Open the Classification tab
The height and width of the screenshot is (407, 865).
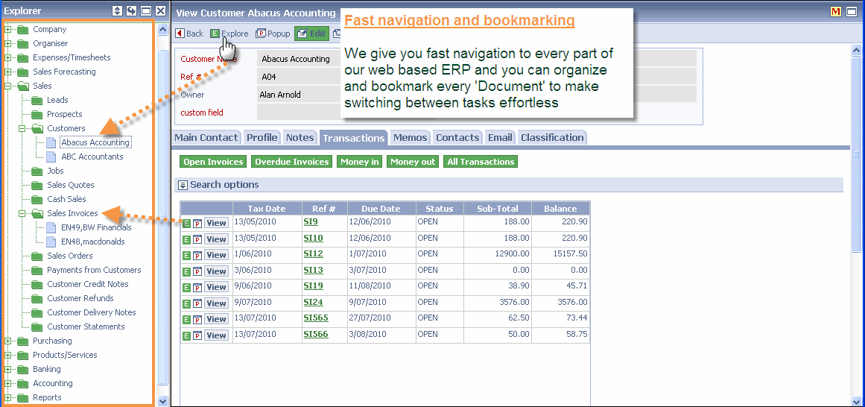tap(551, 137)
